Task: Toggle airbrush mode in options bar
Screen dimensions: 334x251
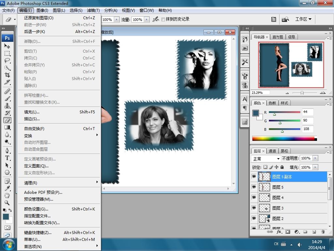Action: click(x=156, y=19)
